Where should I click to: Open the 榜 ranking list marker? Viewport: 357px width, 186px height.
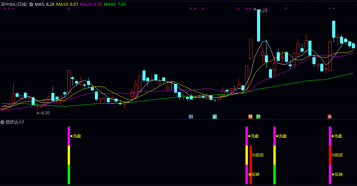[x=251, y=117]
